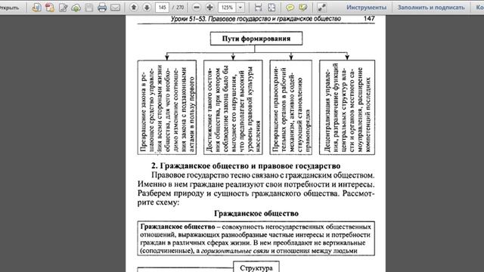The height and width of the screenshot is (272, 484).
Task: Click the paragraph line beginning 'Разберем природу'
Action: pyautogui.click(x=256, y=193)
